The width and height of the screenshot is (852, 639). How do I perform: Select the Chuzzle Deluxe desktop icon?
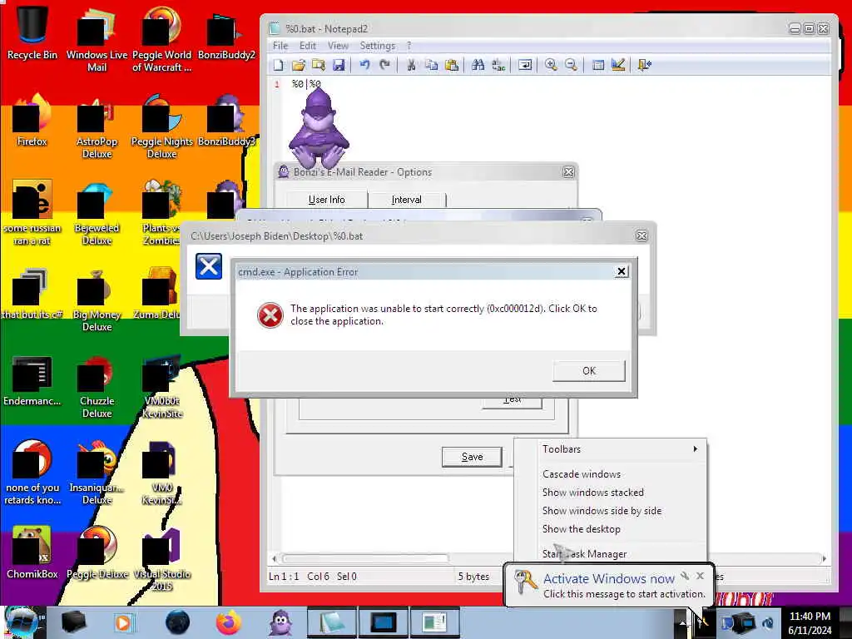(97, 386)
